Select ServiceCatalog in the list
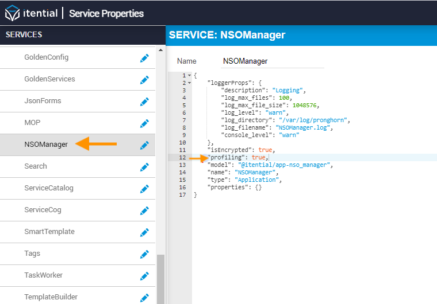Screen dimensions: 437x304 [x=78, y=188]
